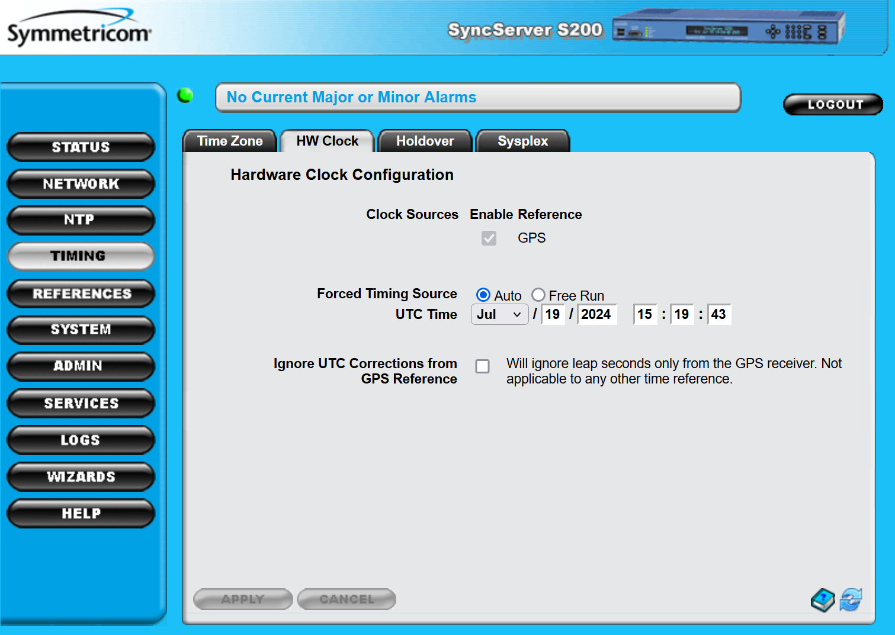This screenshot has height=635, width=895.
Task: Click the LOGOUT button
Action: point(833,104)
